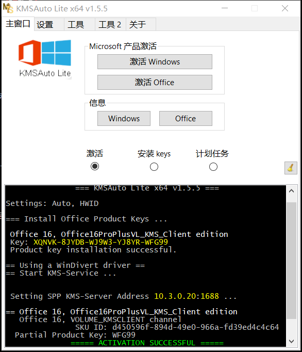This screenshot has width=302, height=352.
Task: Switch to the 设置 tab
Action: pyautogui.click(x=49, y=24)
